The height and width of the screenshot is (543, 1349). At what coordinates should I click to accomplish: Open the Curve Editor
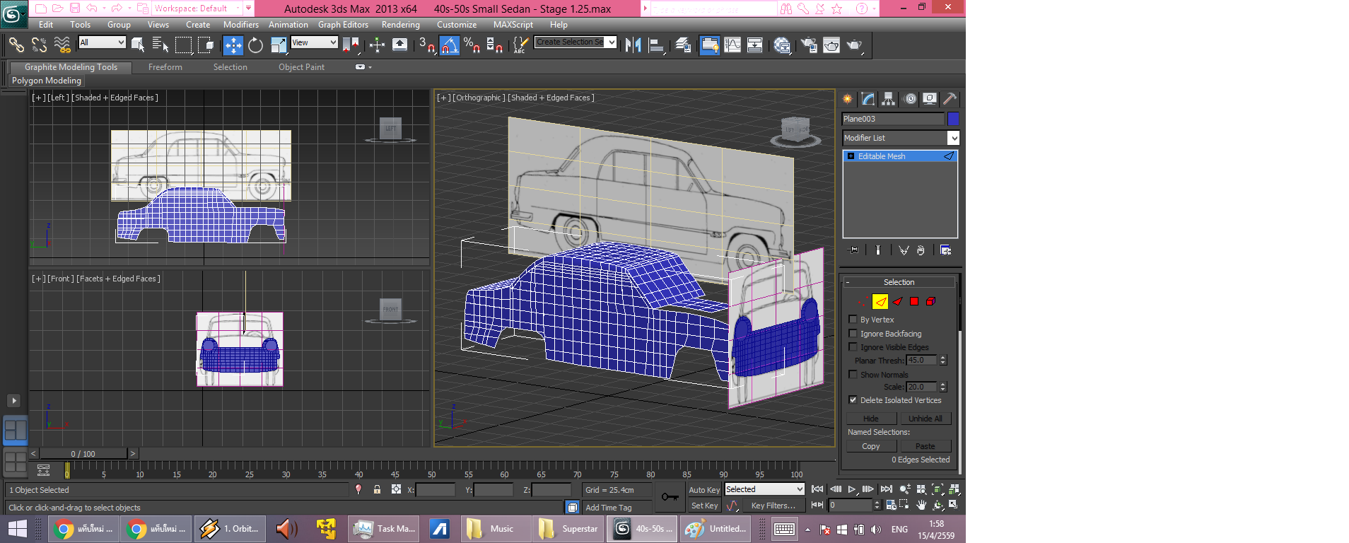tap(732, 45)
